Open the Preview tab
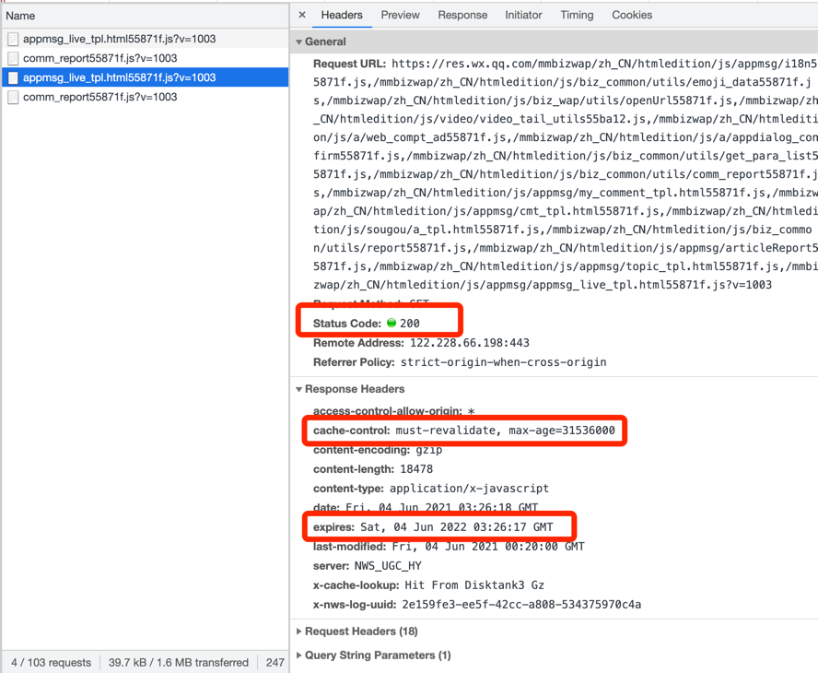818x673 pixels. [x=400, y=15]
